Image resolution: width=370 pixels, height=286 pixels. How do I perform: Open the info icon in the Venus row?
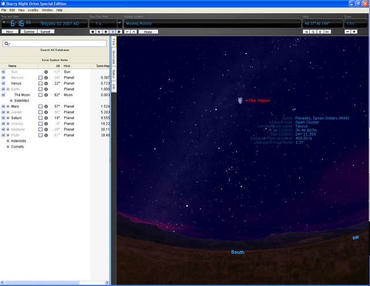click(46, 84)
